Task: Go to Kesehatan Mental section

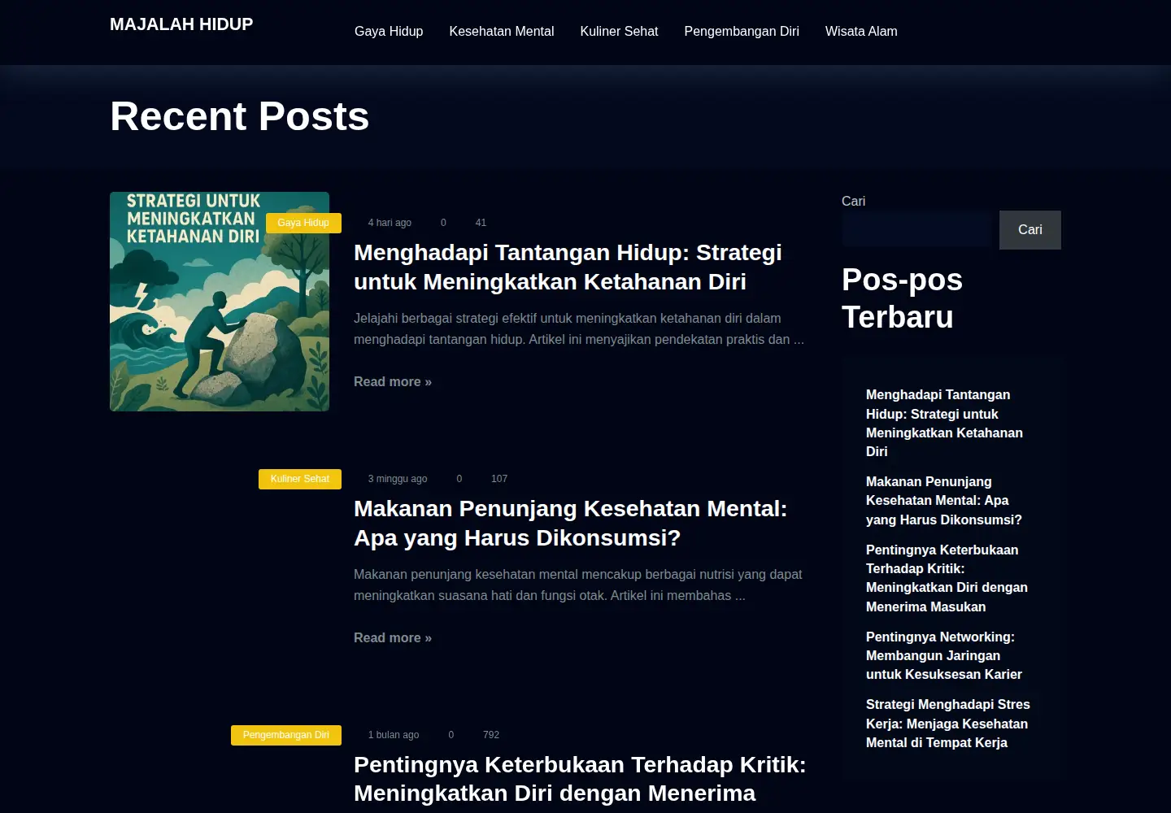Action: pyautogui.click(x=502, y=31)
